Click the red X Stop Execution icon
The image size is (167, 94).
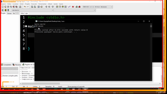tap(73, 7)
